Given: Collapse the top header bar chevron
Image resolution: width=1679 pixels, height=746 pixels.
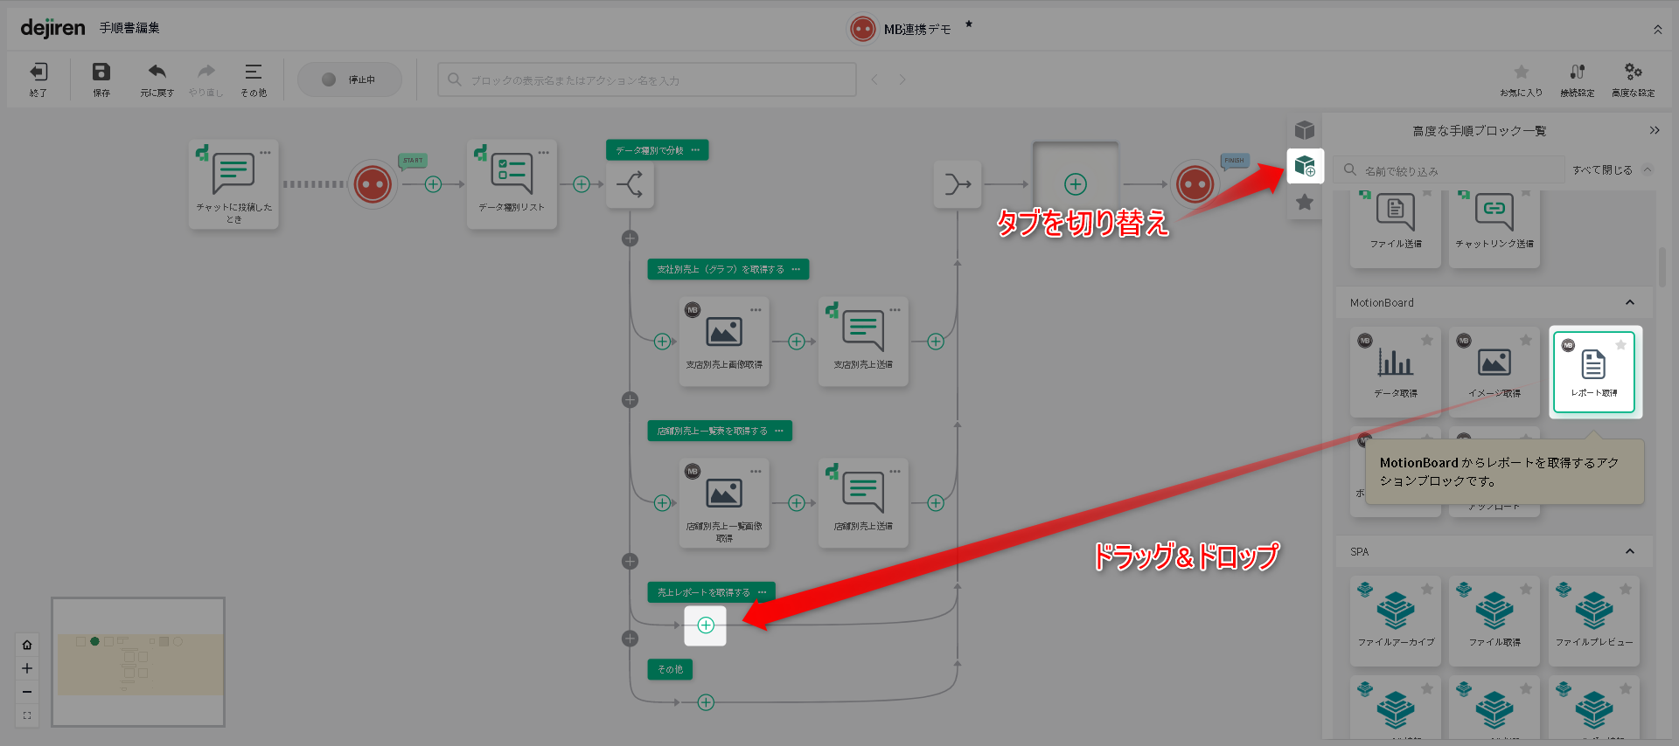Looking at the screenshot, I should [x=1658, y=30].
